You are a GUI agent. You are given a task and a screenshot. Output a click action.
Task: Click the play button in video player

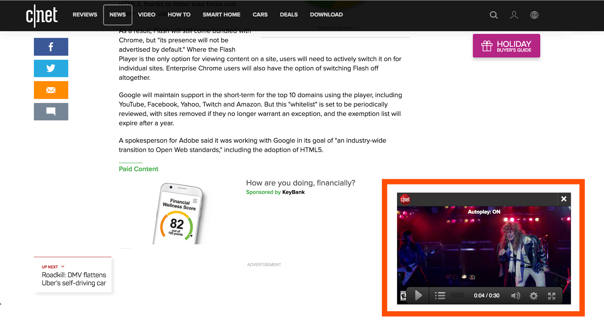(x=418, y=296)
